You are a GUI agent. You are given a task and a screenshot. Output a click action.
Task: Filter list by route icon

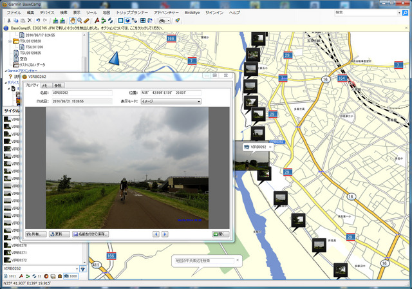point(27,276)
